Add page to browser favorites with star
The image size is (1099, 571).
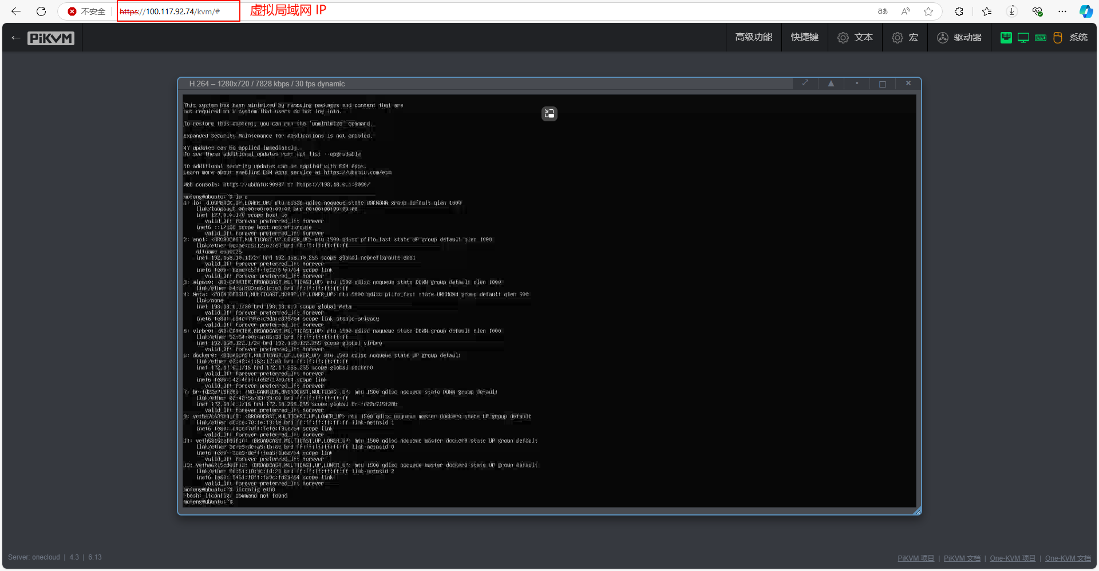[928, 11]
